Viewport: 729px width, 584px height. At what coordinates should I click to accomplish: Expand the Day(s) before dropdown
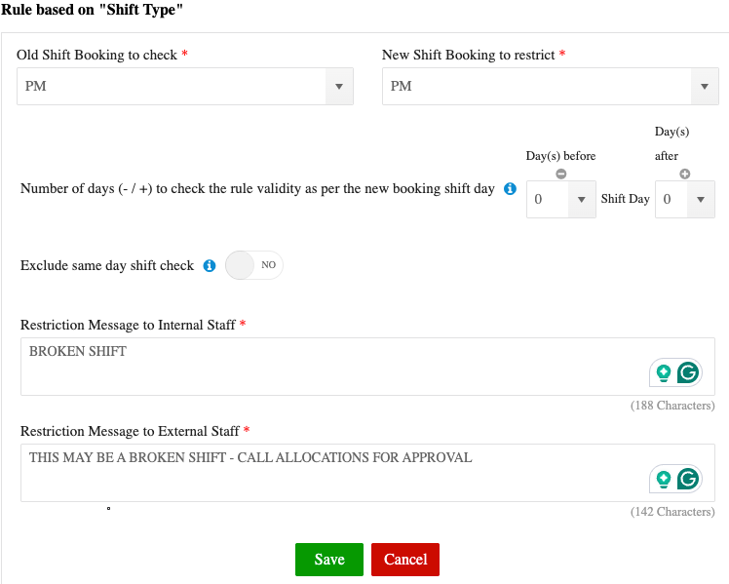coord(560,199)
